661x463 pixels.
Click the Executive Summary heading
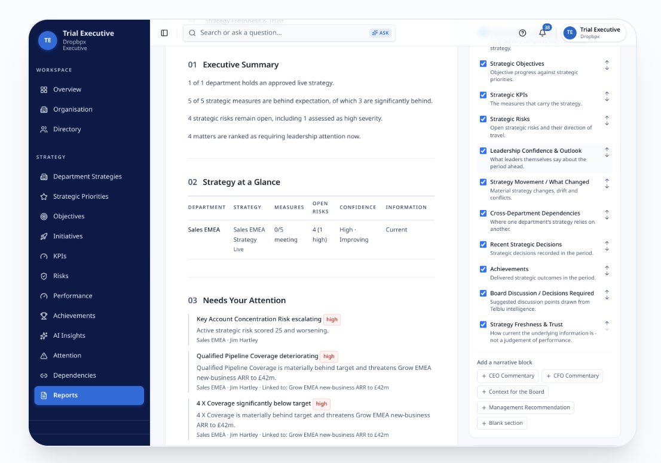(x=241, y=65)
